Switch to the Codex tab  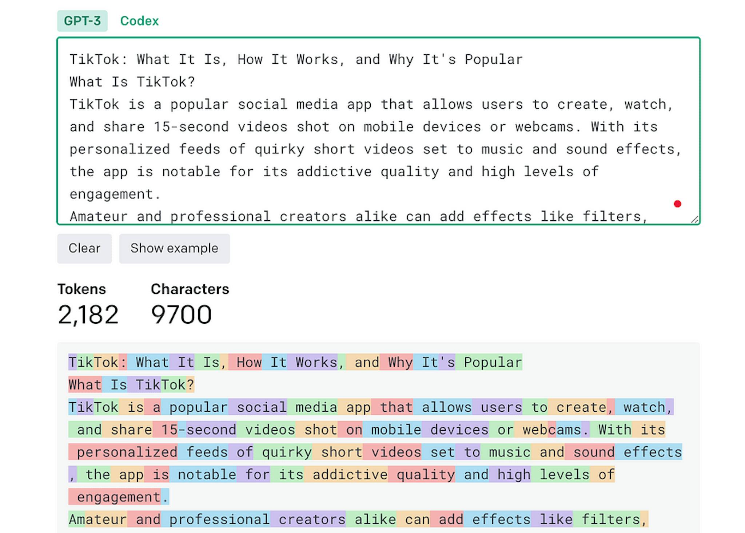point(139,21)
